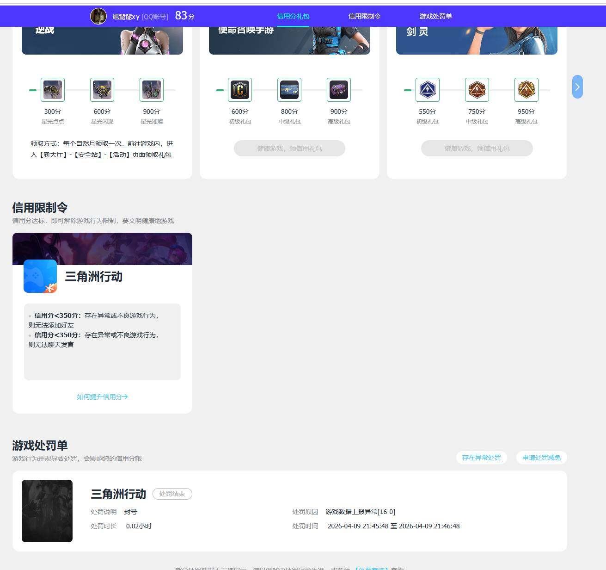This screenshot has width=606, height=570.
Task: Click the 900分 星光璀璨 reward icon
Action: click(152, 90)
